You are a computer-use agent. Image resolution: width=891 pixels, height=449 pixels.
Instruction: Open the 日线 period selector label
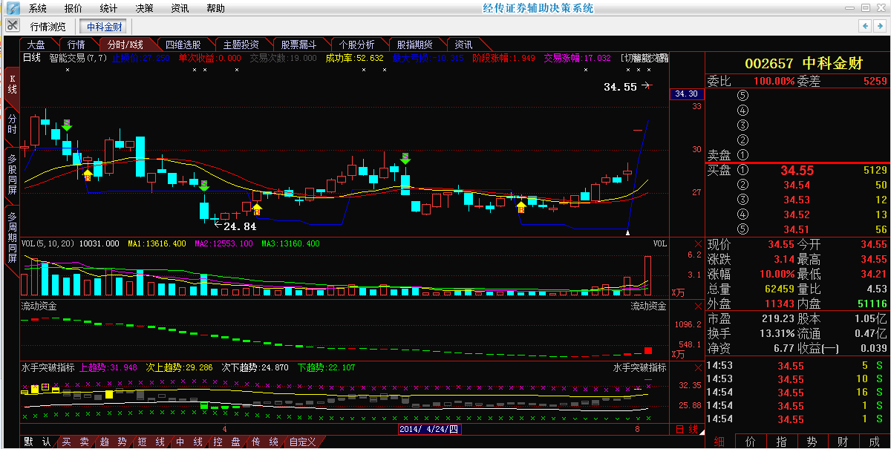(x=32, y=58)
